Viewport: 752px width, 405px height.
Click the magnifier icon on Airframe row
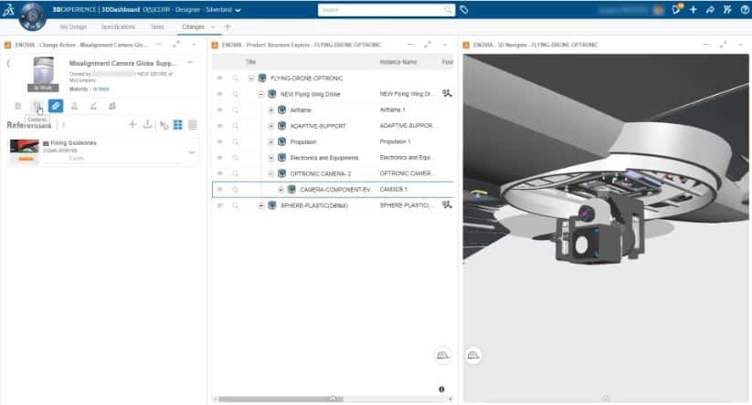pyautogui.click(x=236, y=109)
